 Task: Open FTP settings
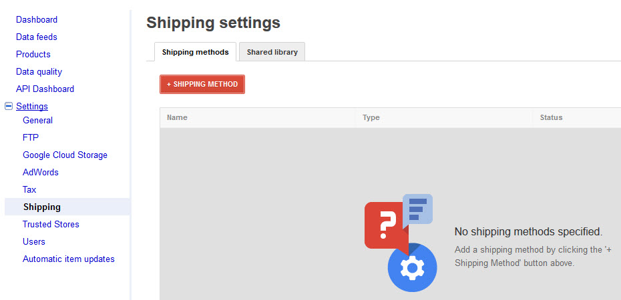pyautogui.click(x=31, y=137)
